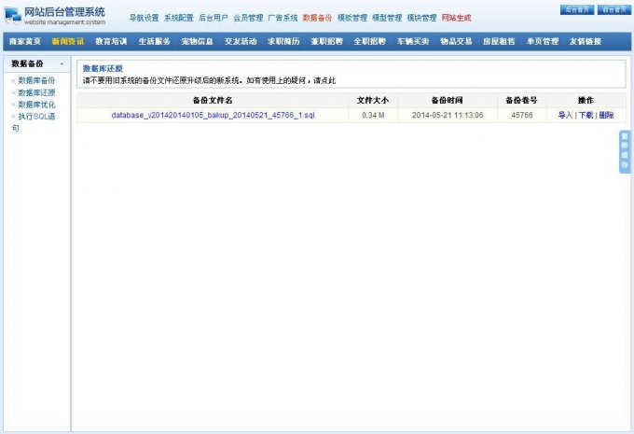
Task: Click the 2014-05-21 11:13:06 time cell
Action: pyautogui.click(x=448, y=115)
